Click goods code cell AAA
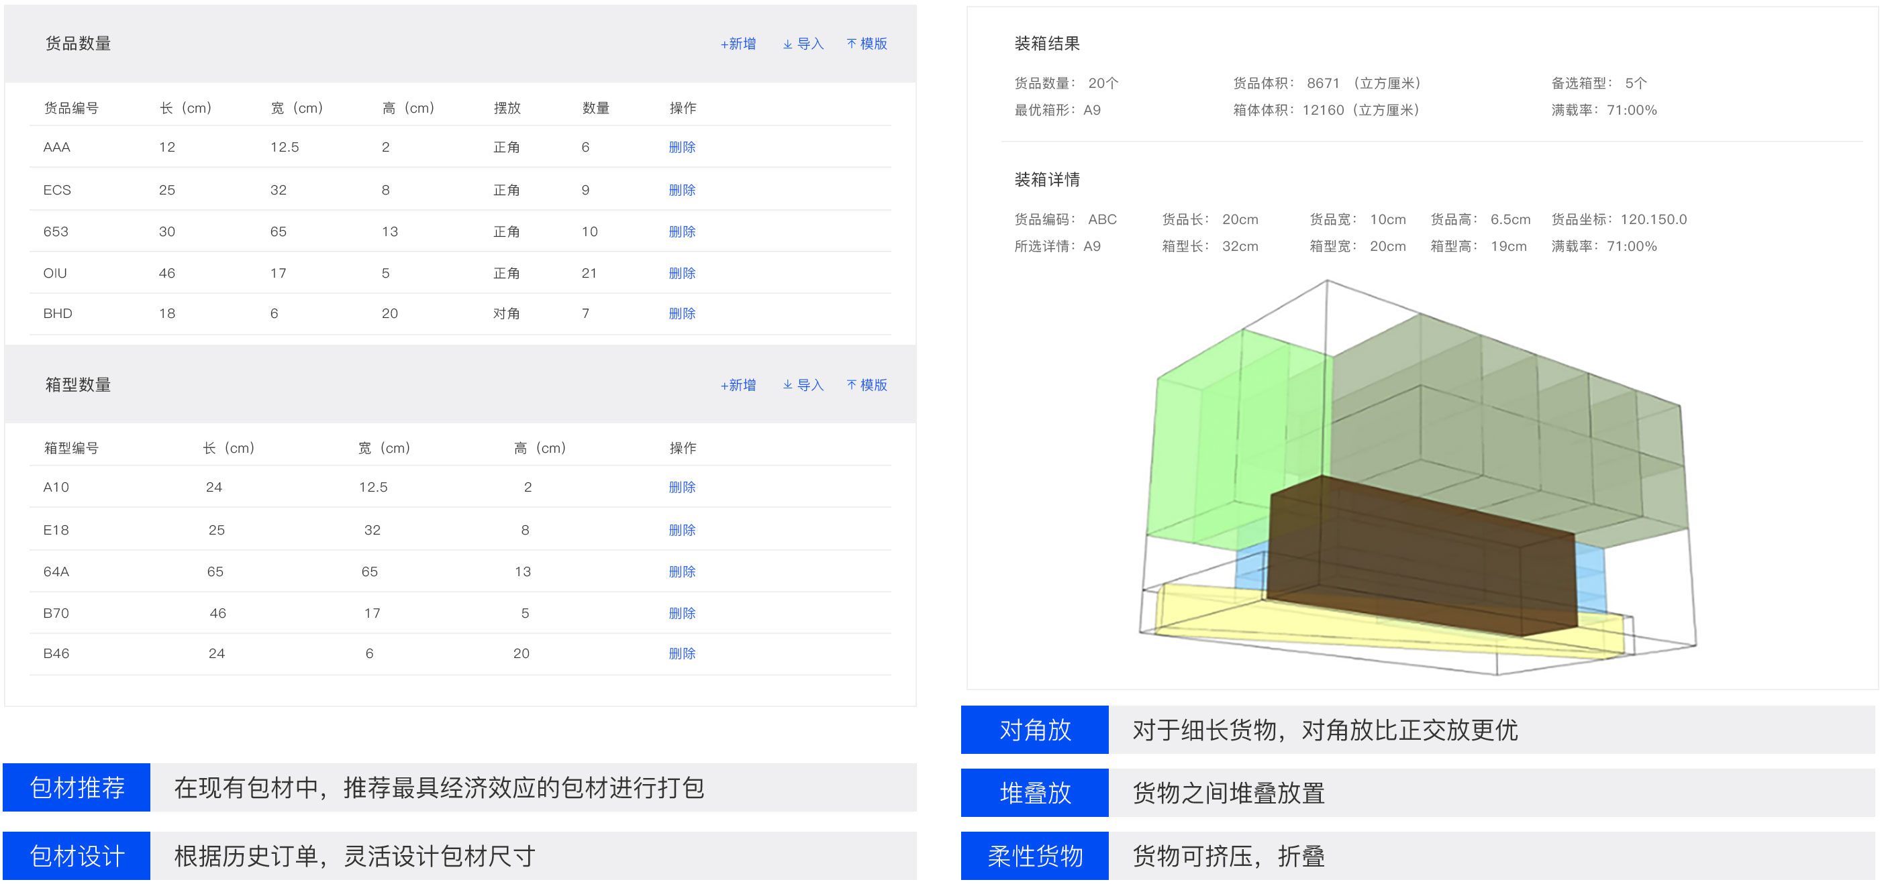 coord(57,147)
